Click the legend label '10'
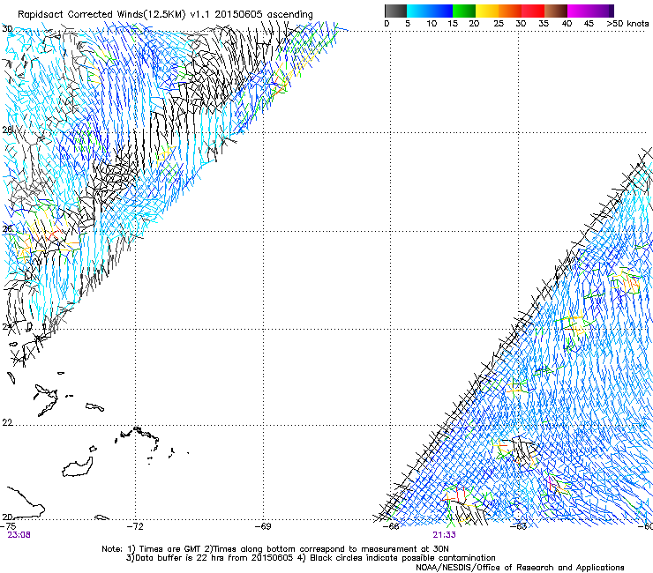653x573 pixels. (432, 24)
